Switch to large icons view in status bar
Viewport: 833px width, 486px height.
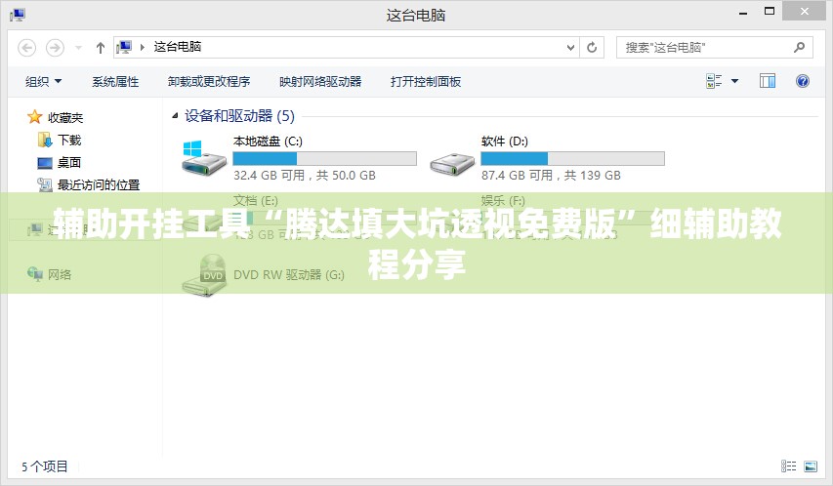point(811,466)
